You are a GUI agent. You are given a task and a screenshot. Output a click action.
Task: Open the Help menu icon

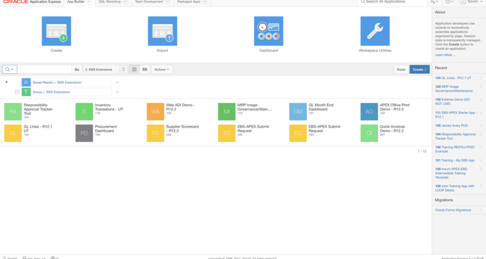click(x=450, y=2)
